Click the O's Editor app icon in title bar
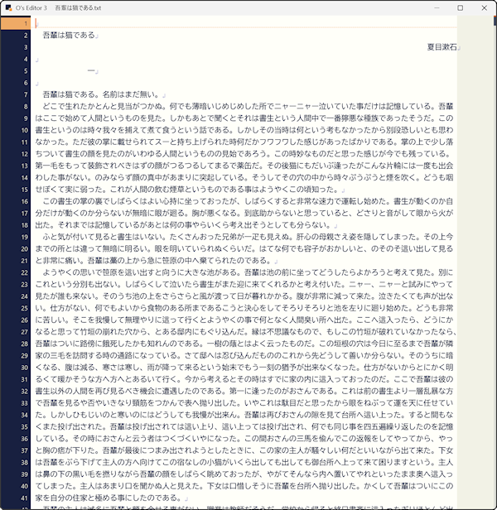This screenshot has height=510, width=497. [x=7, y=7]
